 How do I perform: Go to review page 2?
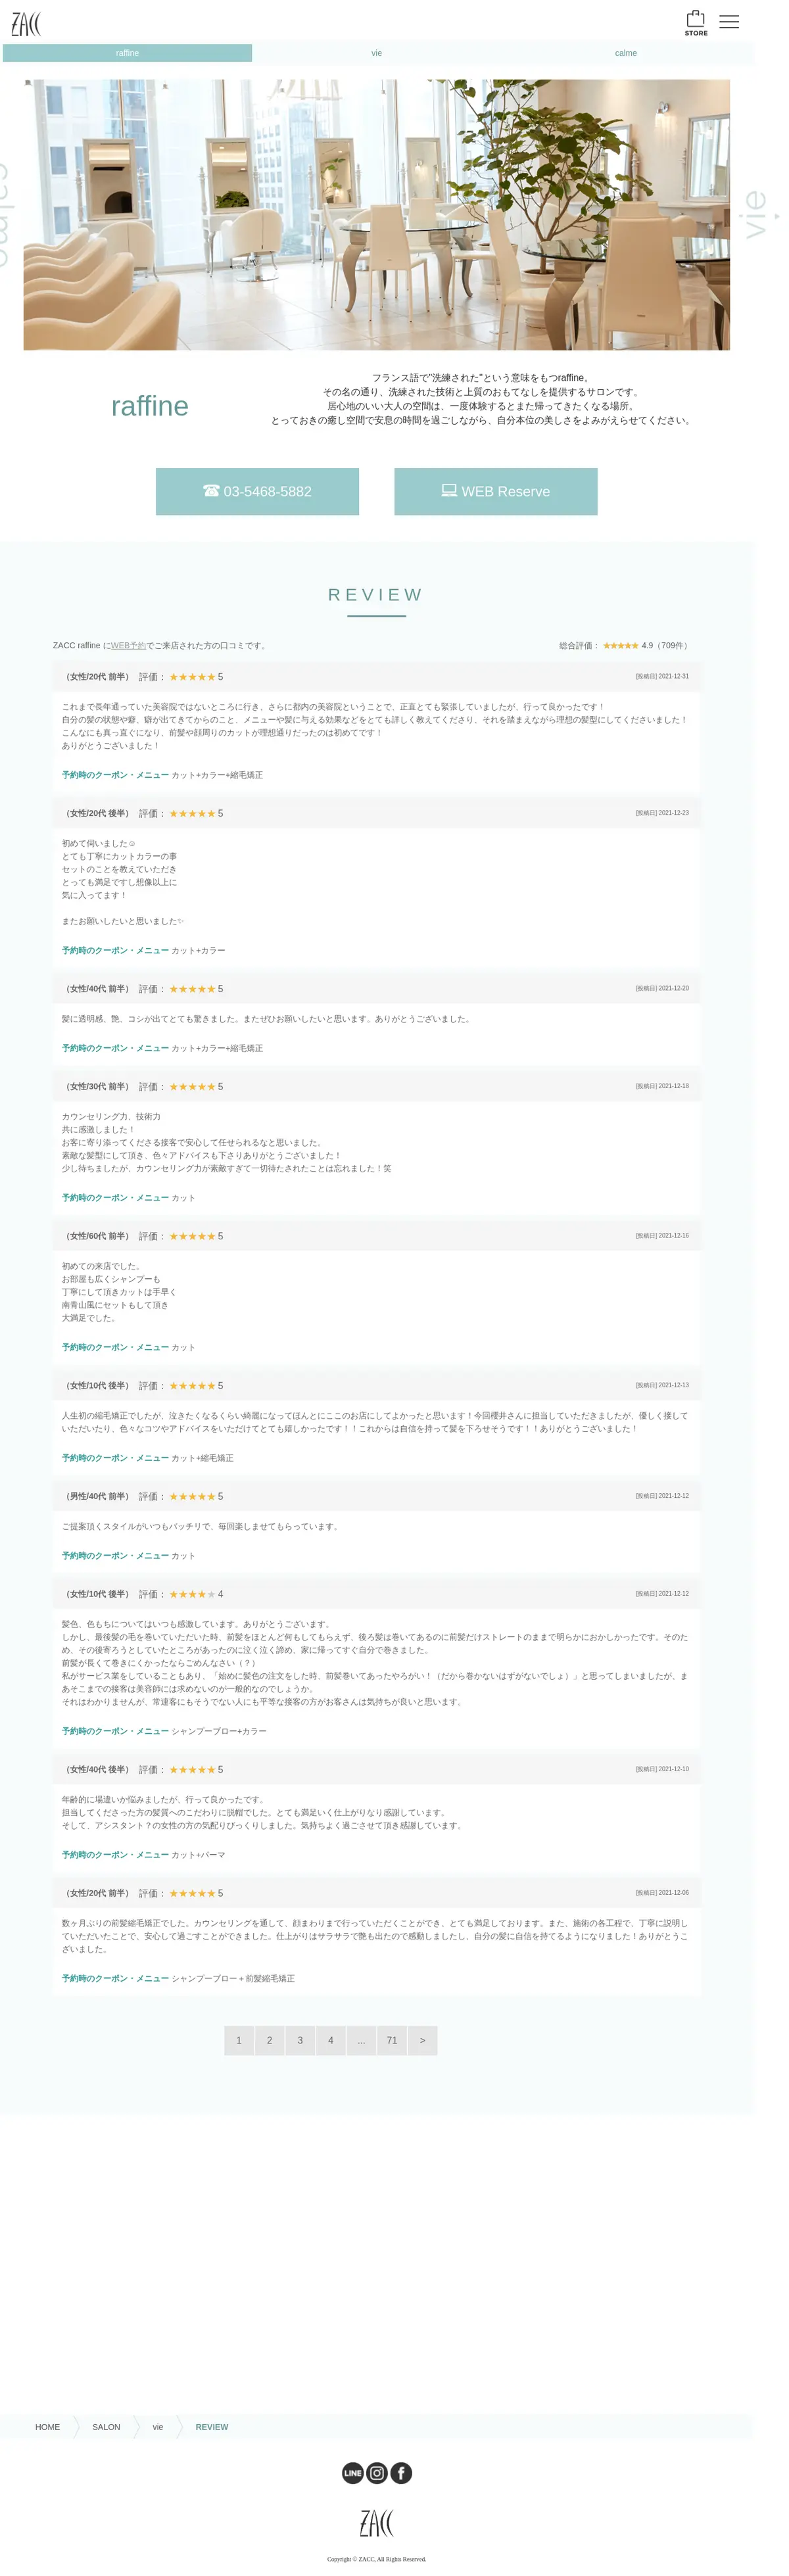click(269, 2040)
